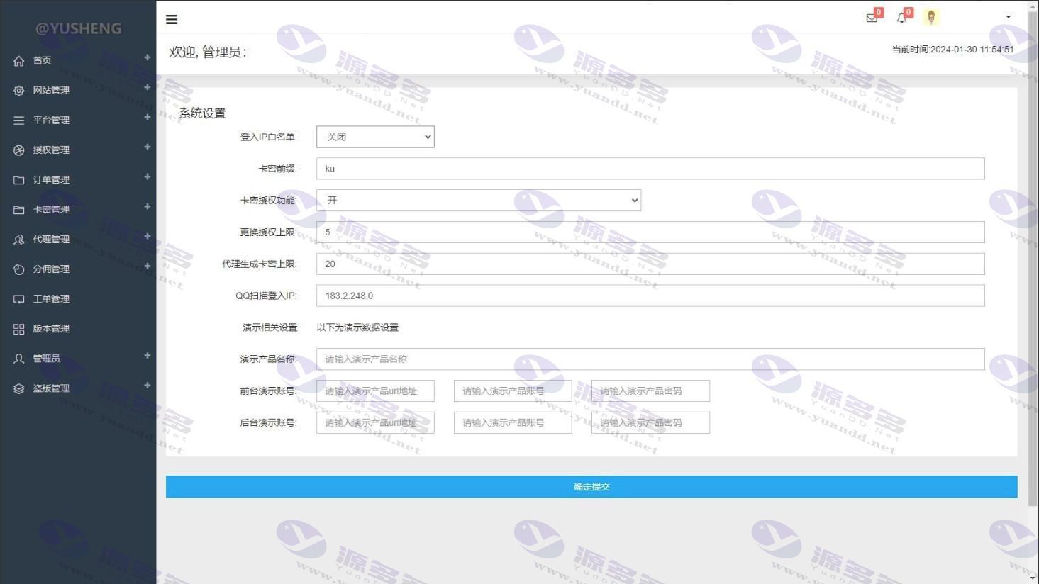Open the 登入IP白名单 dropdown
1039x584 pixels.
tap(375, 137)
